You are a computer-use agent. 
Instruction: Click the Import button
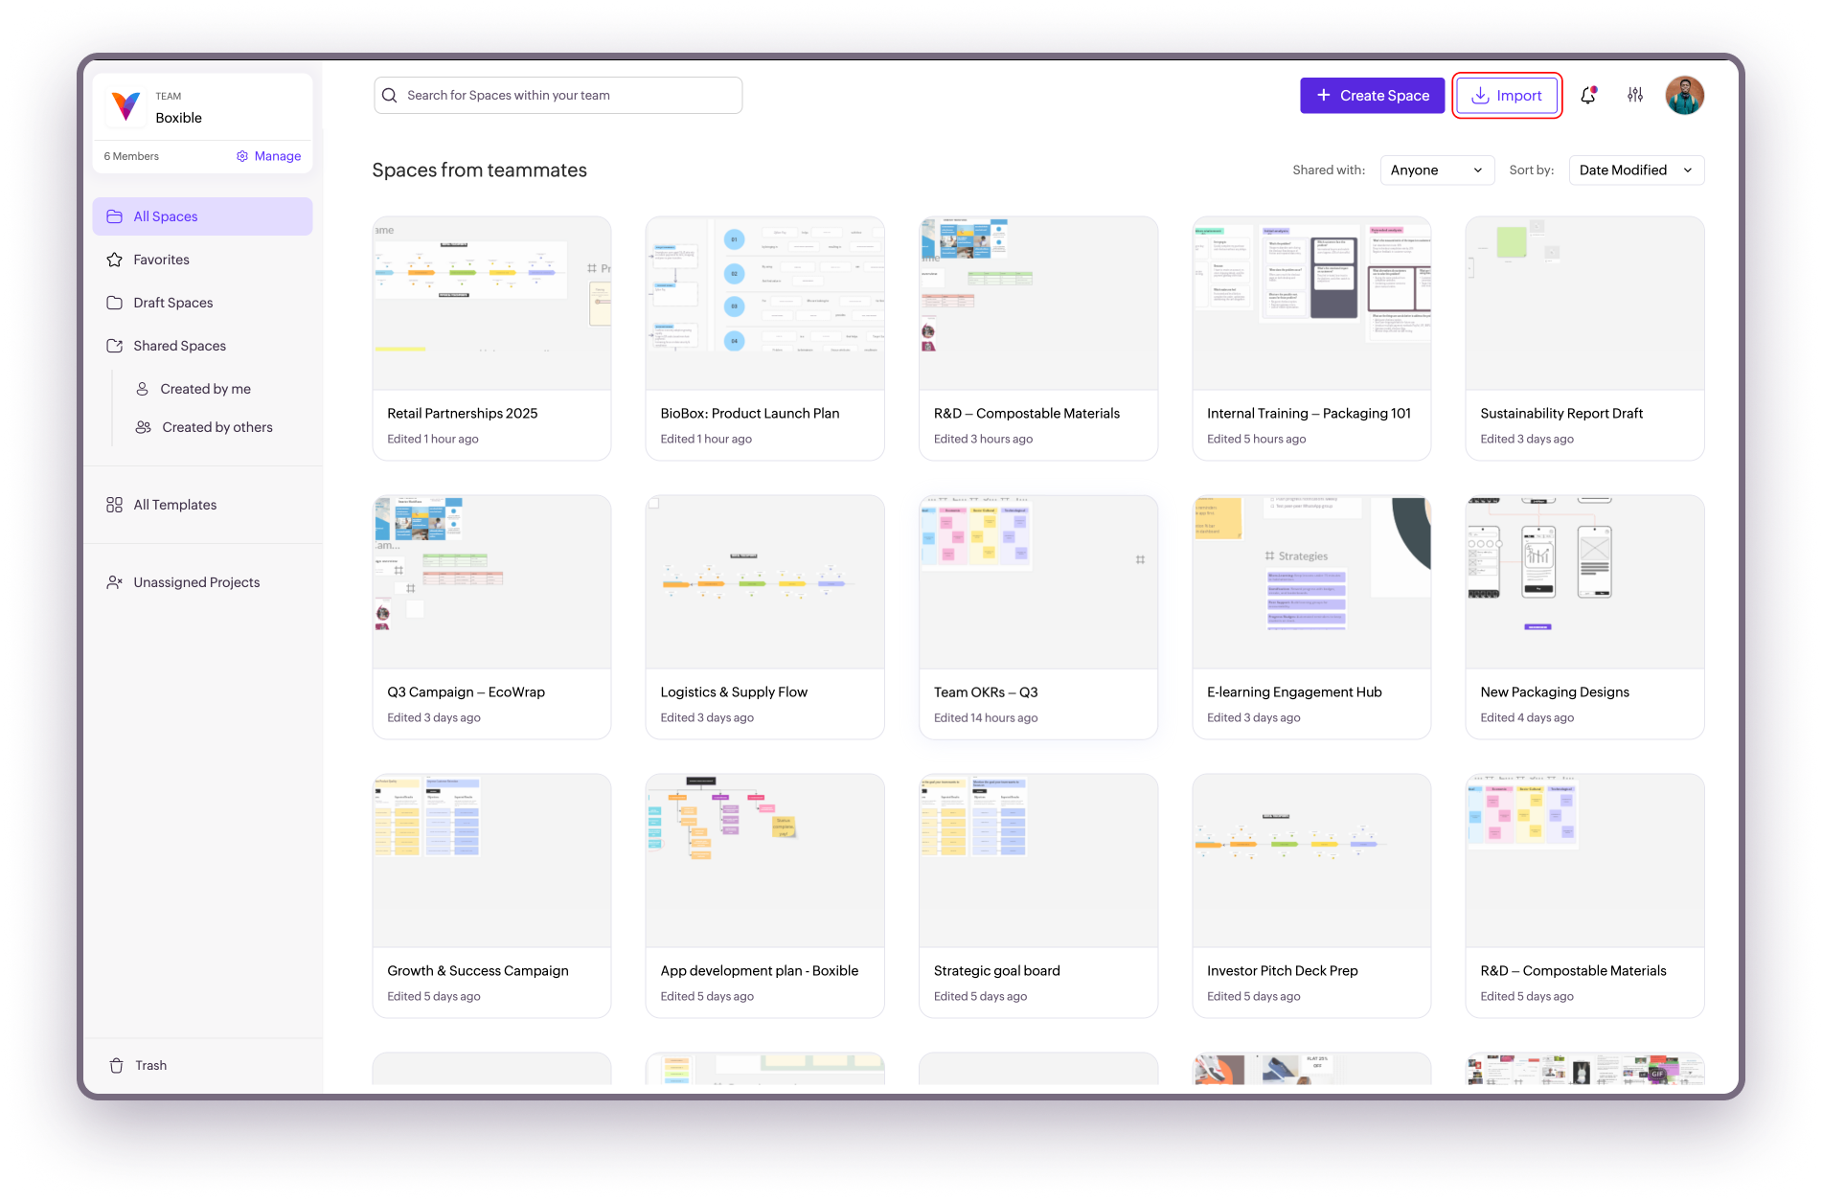[1507, 95]
